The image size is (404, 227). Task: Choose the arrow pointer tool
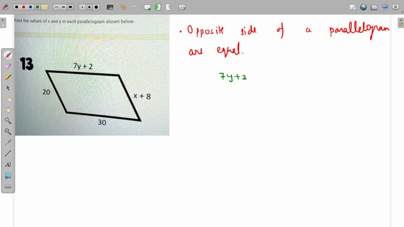click(7, 88)
